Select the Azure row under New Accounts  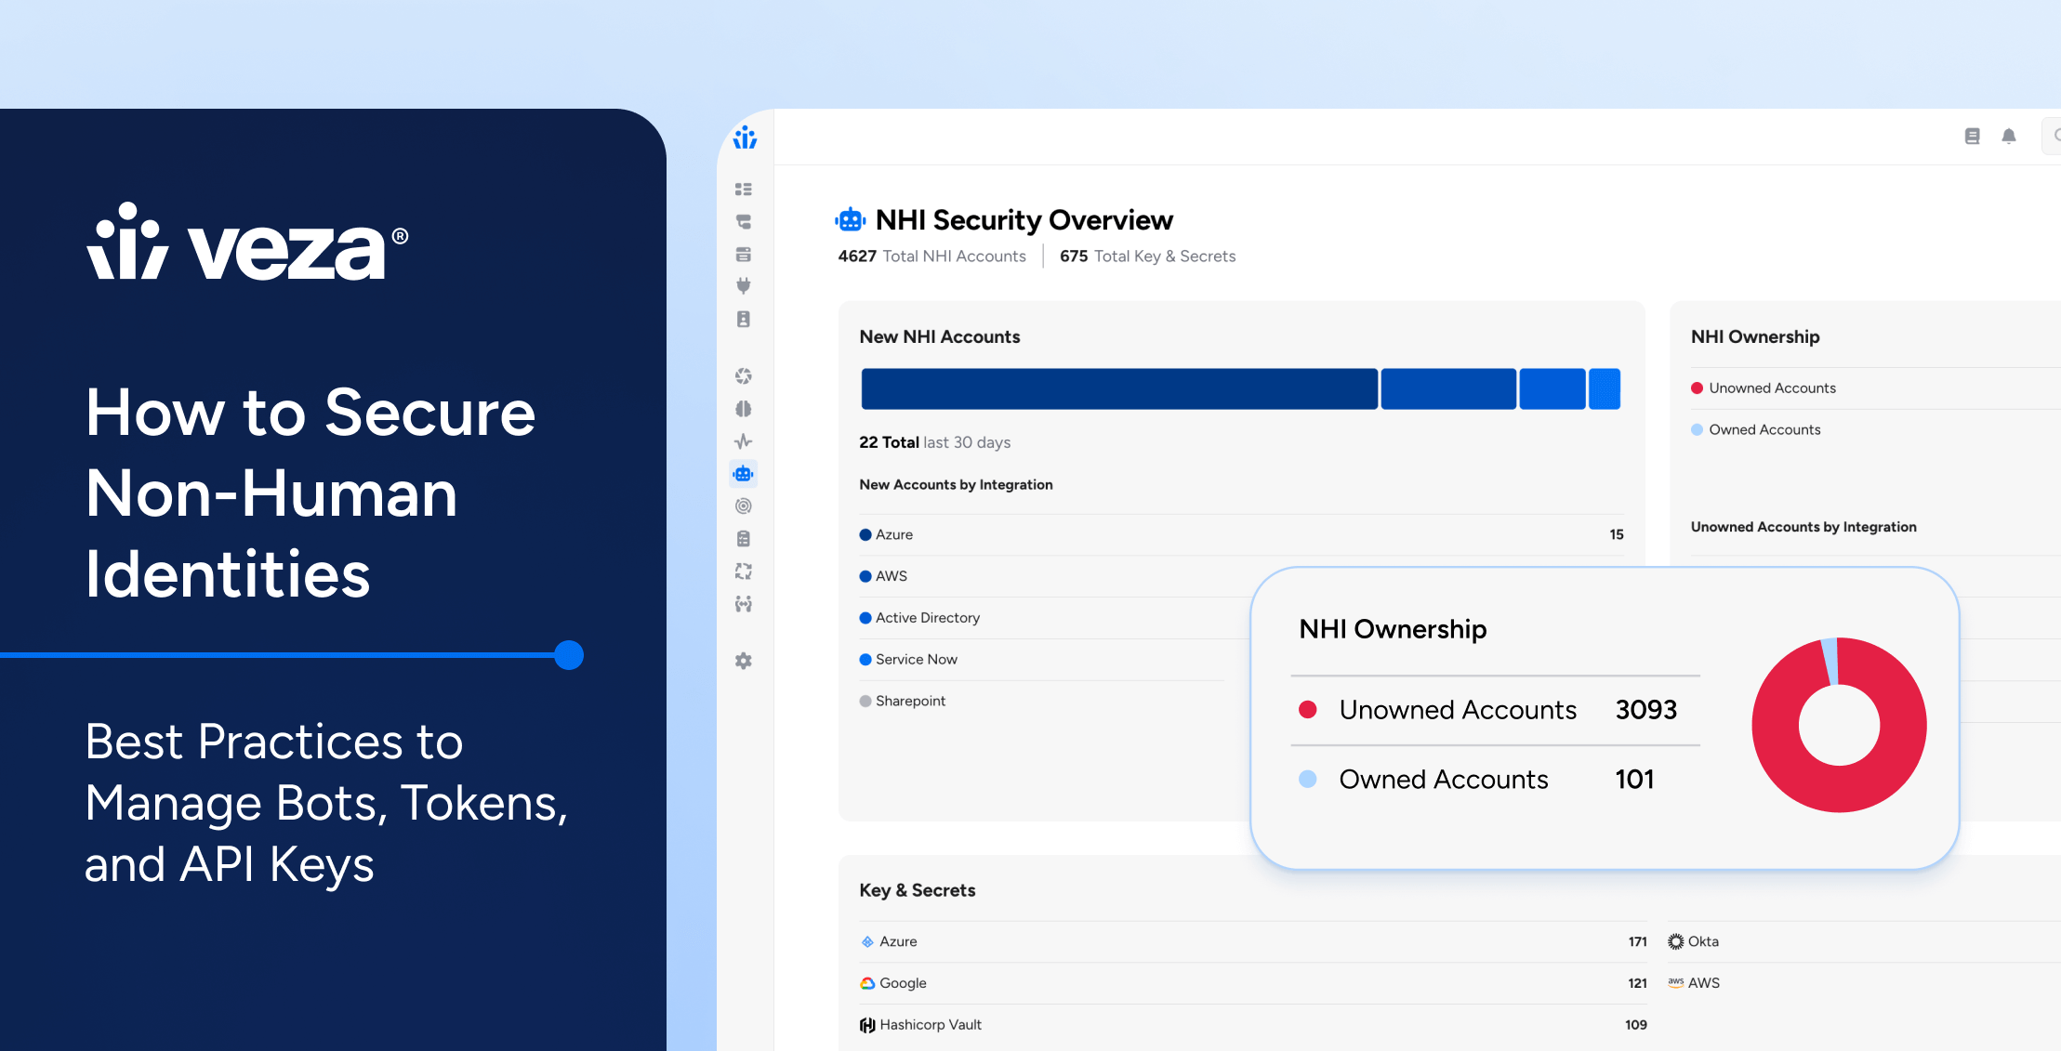(x=894, y=534)
